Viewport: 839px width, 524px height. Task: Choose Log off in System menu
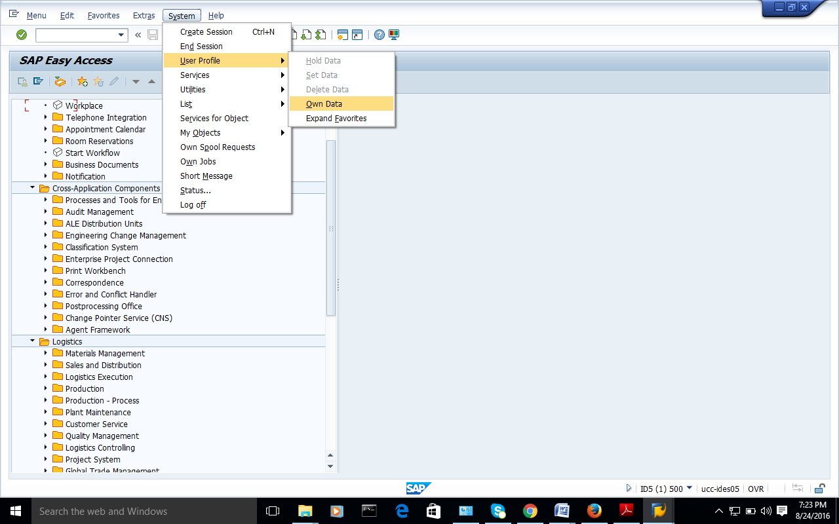coord(193,204)
